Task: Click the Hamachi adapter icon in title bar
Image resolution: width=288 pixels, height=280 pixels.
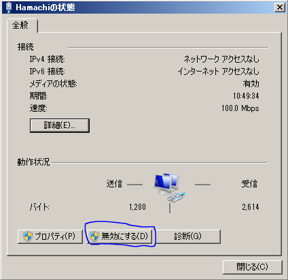Action: [8, 7]
